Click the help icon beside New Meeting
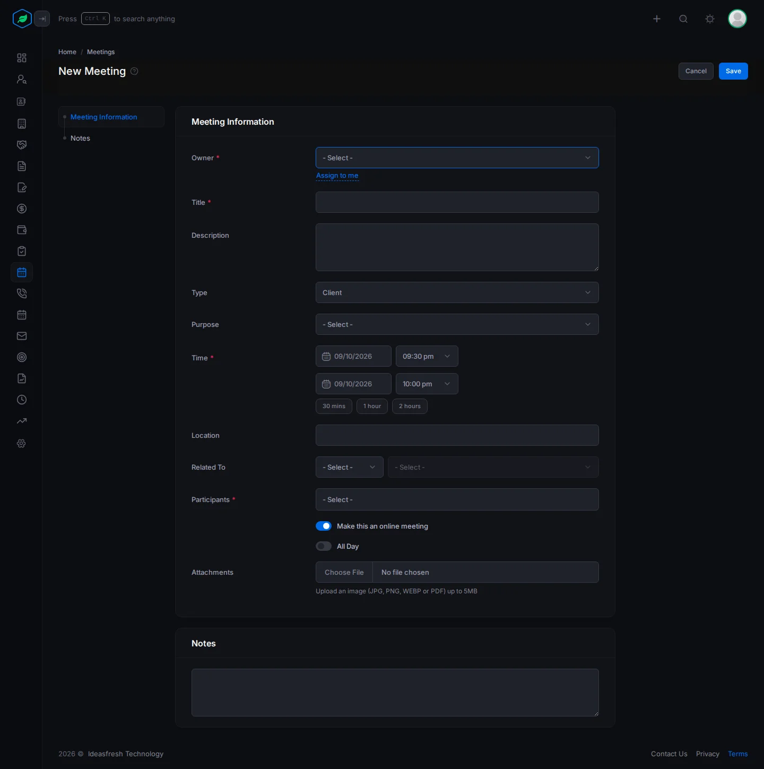Screen dimensions: 764x769 pos(134,71)
